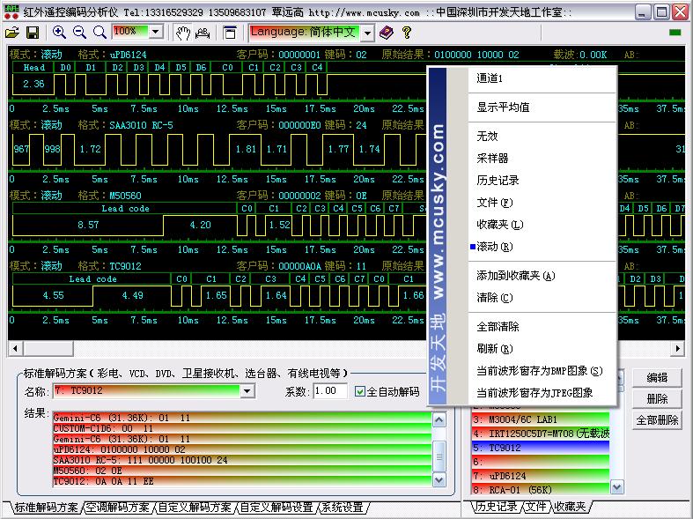Click the question mark about icon
The image size is (693, 519).
click(x=406, y=33)
